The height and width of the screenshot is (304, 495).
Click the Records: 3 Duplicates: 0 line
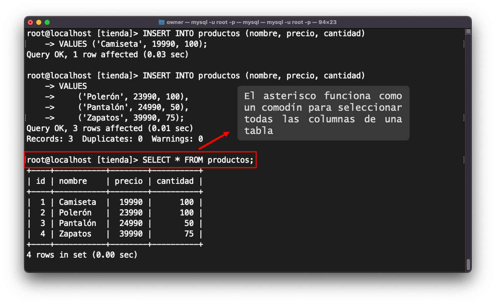[x=114, y=139]
